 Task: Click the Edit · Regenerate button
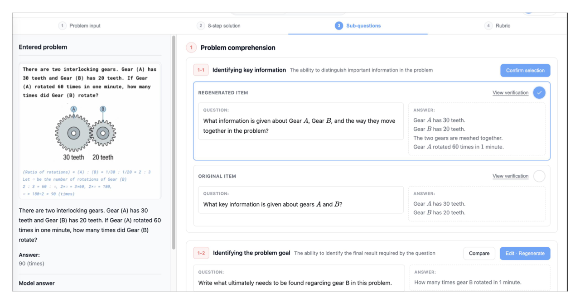point(525,253)
